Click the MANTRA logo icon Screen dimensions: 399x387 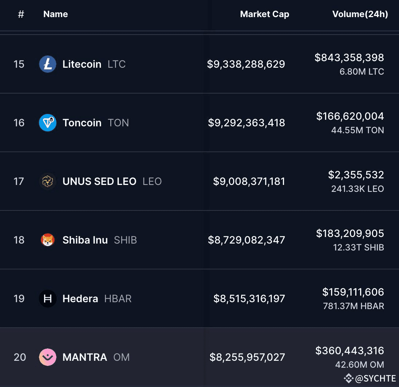[x=48, y=357]
